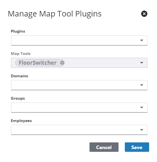Screen dimensions: 157x162
Task: Click the Domains field label
Action: 19,76
